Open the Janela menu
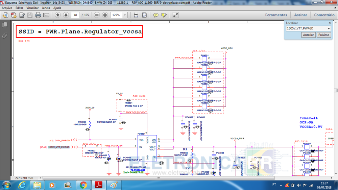 coord(46,8)
